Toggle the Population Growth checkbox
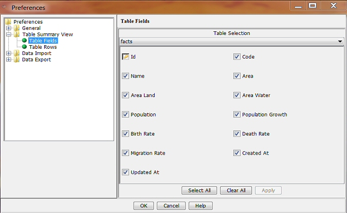This screenshot has height=213, width=347. pyautogui.click(x=237, y=114)
